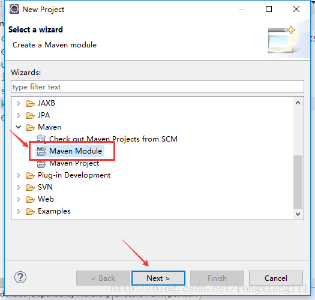The width and height of the screenshot is (315, 300).
Task: Click the Cancel button
Action: (x=276, y=278)
